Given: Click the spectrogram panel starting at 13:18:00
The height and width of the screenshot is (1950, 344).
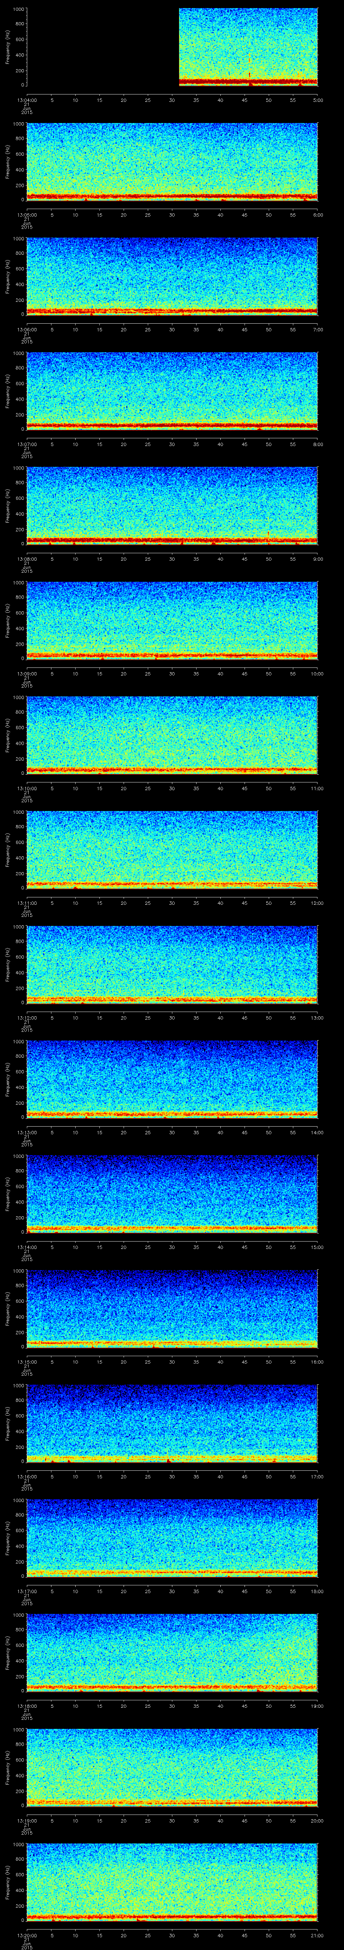Looking at the screenshot, I should (172, 1653).
